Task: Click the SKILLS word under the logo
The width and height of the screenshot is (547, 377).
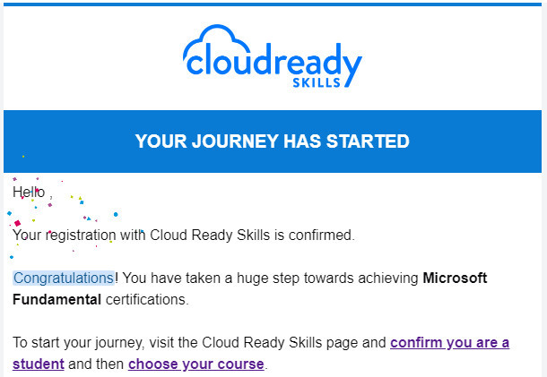Action: coord(317,82)
